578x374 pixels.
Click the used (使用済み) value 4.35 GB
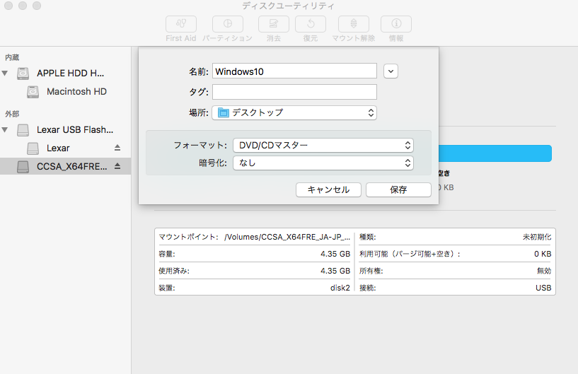click(x=335, y=271)
